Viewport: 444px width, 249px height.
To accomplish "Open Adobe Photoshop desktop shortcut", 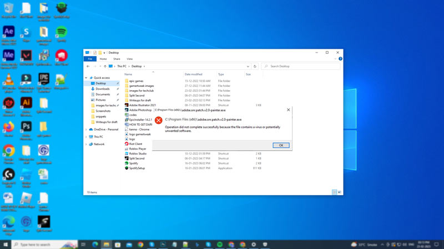I will [x=26, y=129].
